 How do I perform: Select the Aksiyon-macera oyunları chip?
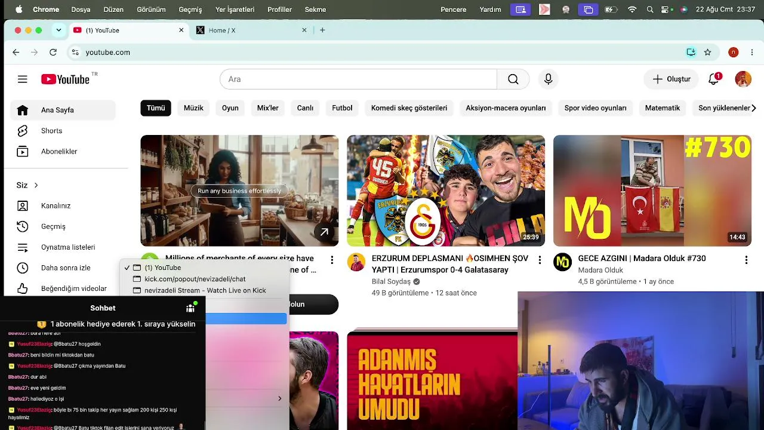(x=506, y=108)
